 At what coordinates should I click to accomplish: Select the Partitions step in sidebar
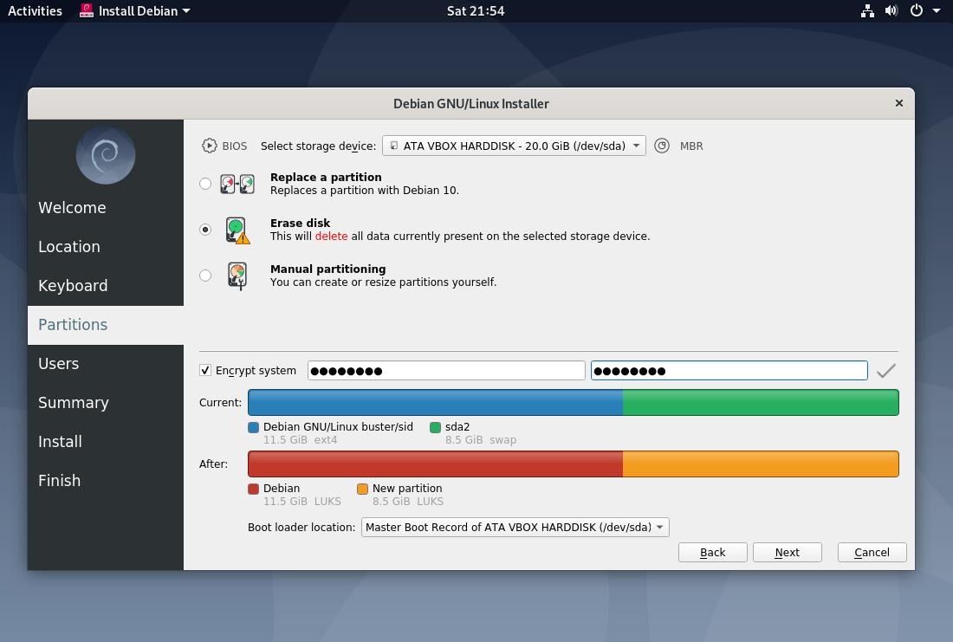pyautogui.click(x=106, y=325)
